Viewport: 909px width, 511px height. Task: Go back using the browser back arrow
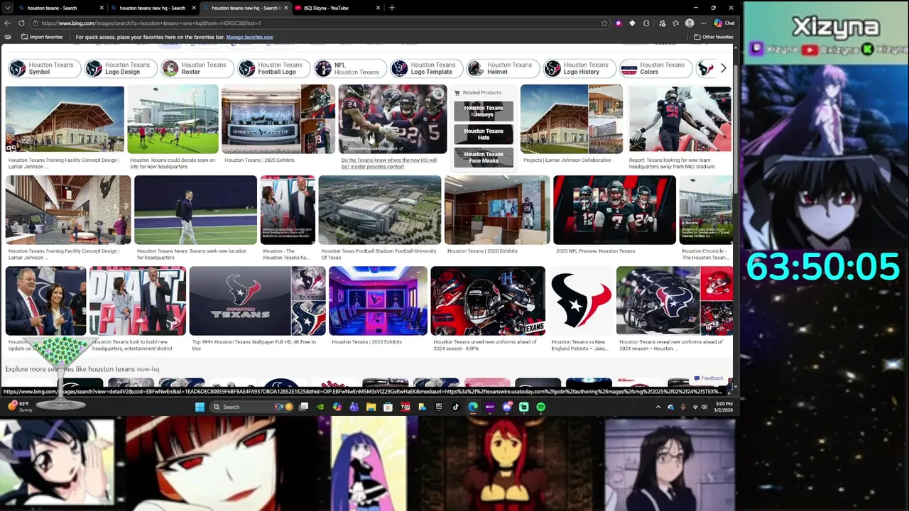pyautogui.click(x=7, y=23)
